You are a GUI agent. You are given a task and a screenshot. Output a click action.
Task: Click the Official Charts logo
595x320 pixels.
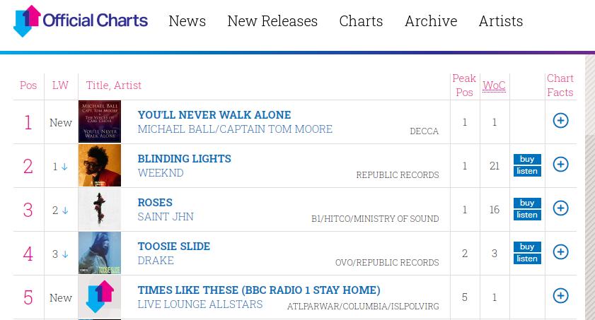pyautogui.click(x=81, y=20)
